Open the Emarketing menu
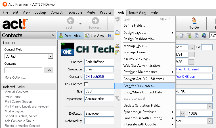216x128 pixels. [x=137, y=12]
